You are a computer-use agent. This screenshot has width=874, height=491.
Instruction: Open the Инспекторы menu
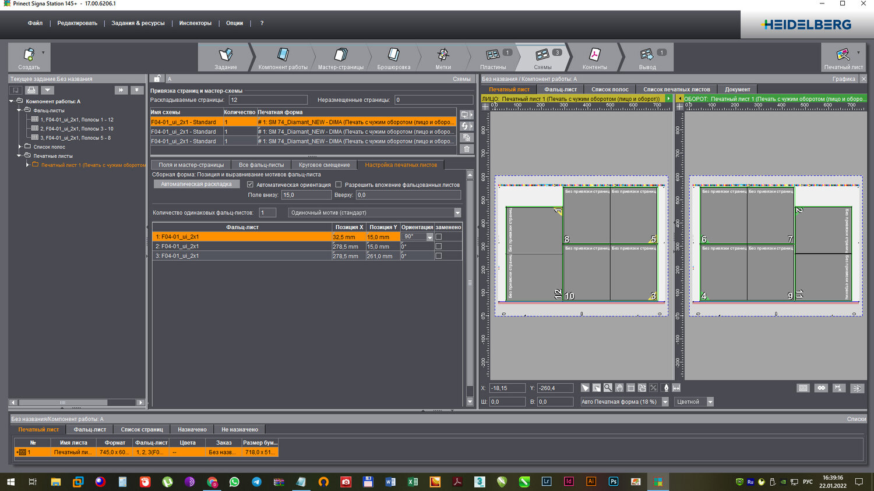[x=195, y=23]
